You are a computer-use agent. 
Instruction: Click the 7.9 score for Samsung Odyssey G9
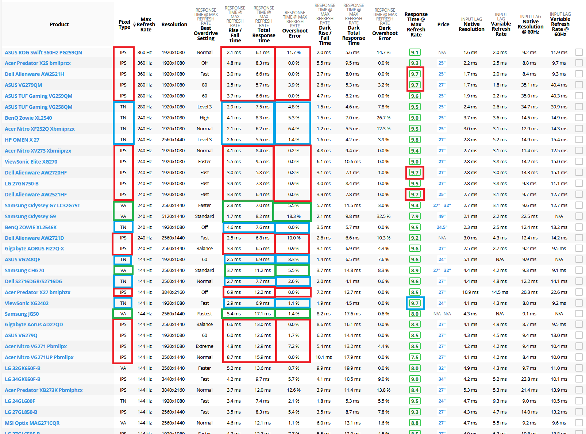(x=415, y=216)
